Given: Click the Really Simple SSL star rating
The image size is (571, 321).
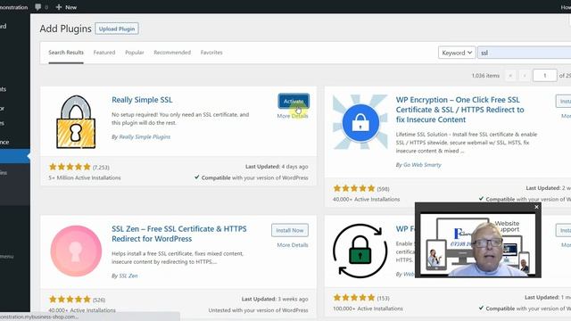Looking at the screenshot, I should pos(70,167).
